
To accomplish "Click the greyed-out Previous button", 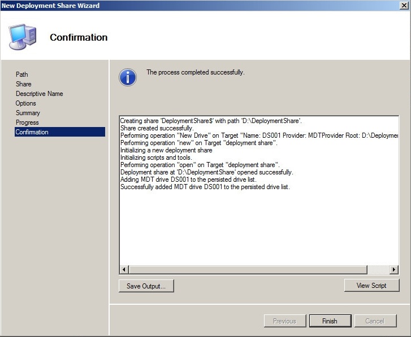I will (x=284, y=321).
